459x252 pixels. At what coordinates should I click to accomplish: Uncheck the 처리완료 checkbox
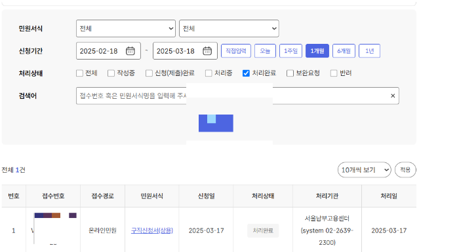[x=246, y=73]
